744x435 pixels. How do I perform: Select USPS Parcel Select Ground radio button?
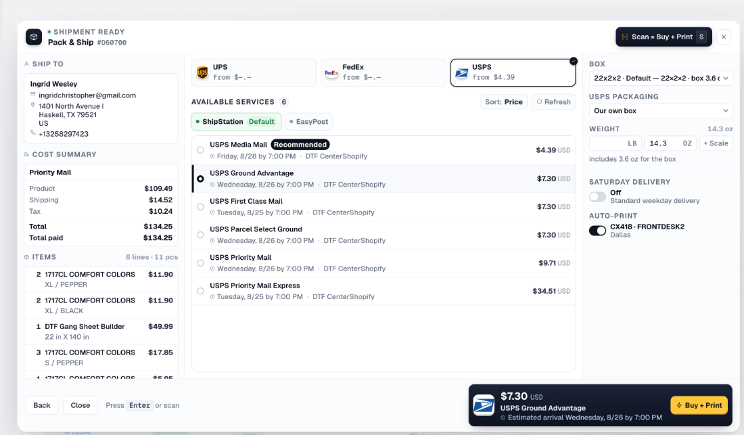[200, 235]
